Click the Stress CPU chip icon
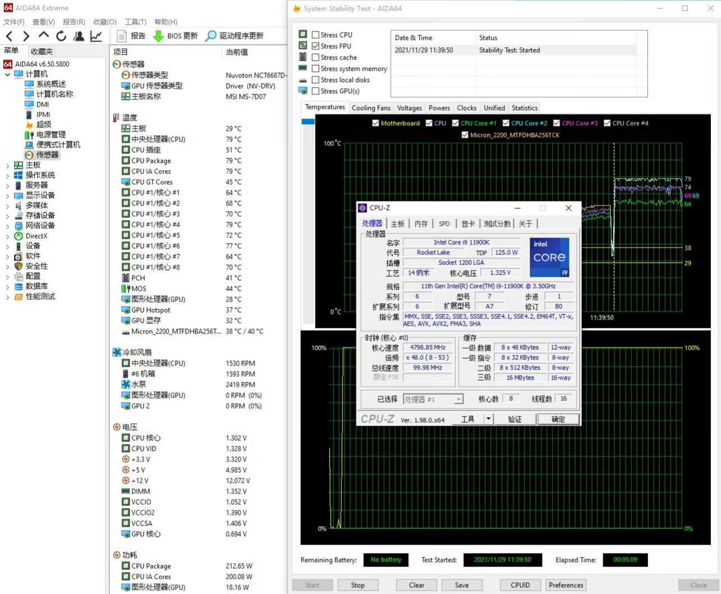The image size is (721, 594). click(303, 34)
